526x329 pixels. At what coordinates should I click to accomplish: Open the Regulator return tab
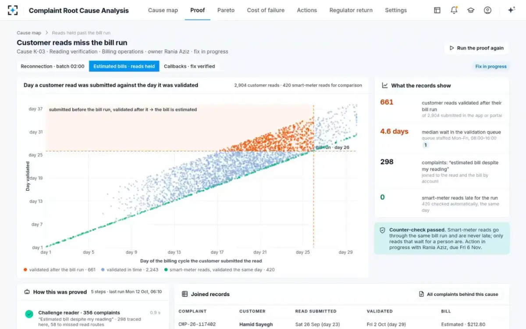pyautogui.click(x=351, y=10)
